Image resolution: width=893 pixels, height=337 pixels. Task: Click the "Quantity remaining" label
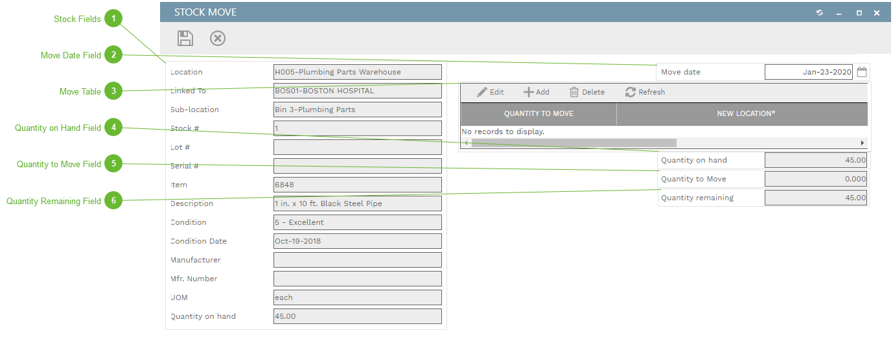coord(697,198)
